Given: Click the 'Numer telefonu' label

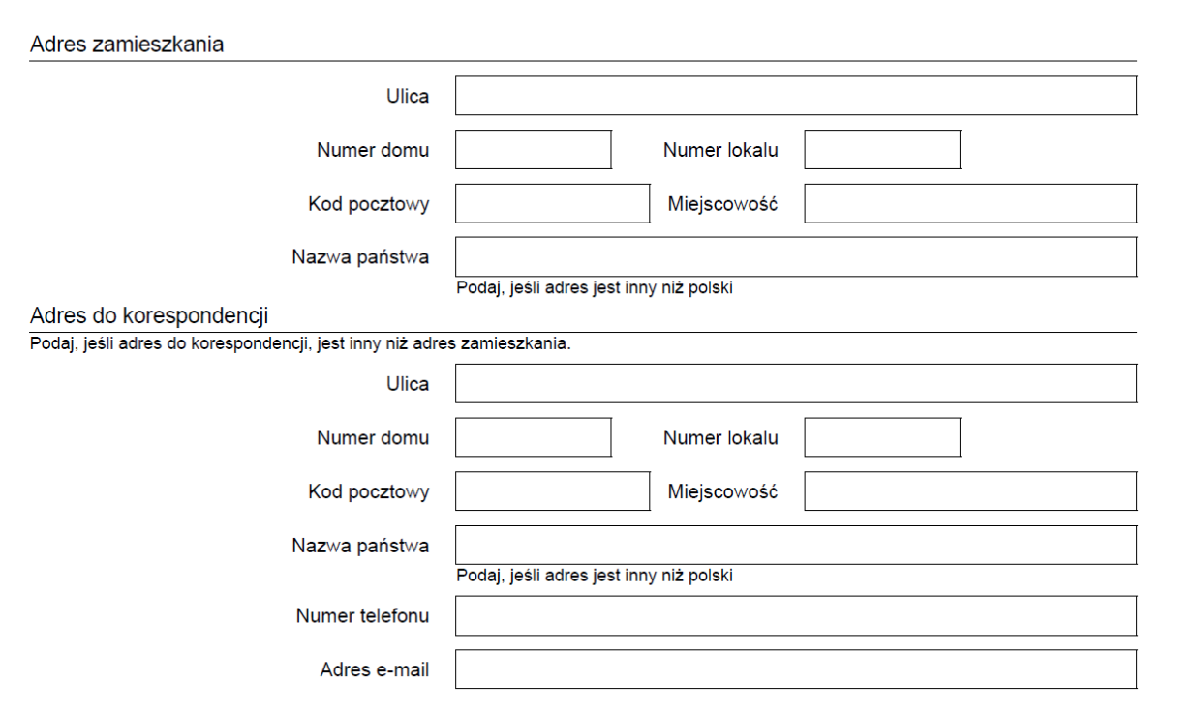Looking at the screenshot, I should point(362,615).
